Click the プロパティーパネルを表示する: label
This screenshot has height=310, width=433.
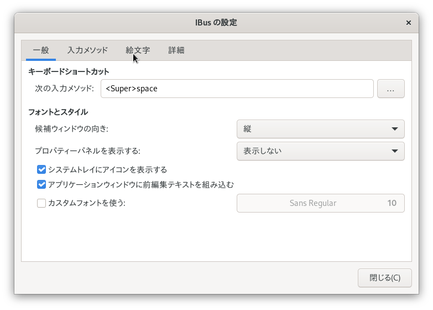[87, 151]
